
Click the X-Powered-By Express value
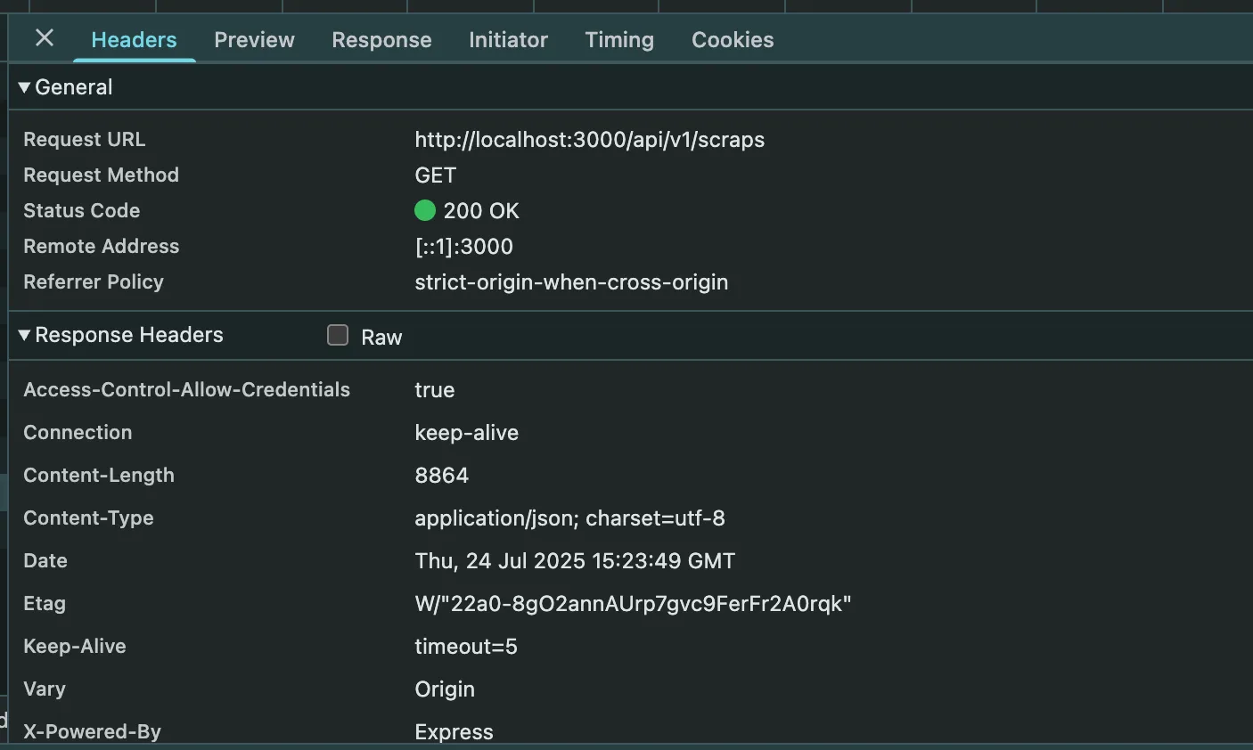pos(454,732)
